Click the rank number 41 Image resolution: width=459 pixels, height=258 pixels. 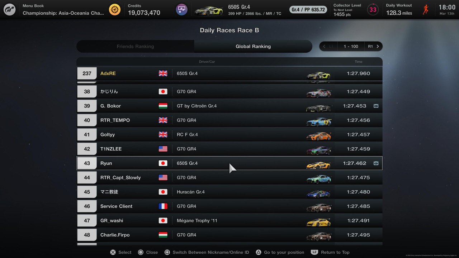tap(87, 134)
